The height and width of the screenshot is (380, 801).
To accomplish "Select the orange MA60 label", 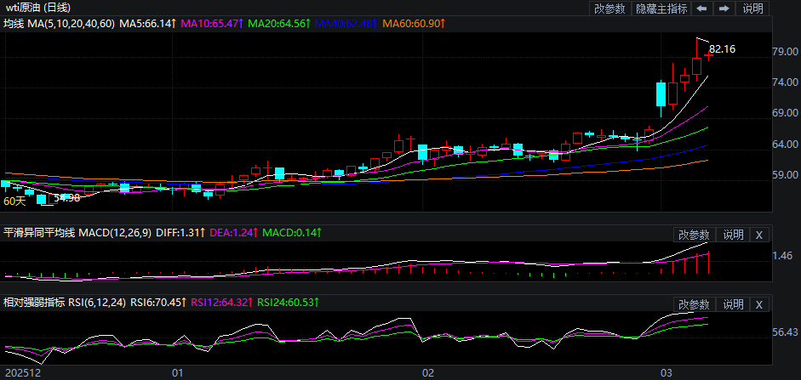I will tap(414, 24).
